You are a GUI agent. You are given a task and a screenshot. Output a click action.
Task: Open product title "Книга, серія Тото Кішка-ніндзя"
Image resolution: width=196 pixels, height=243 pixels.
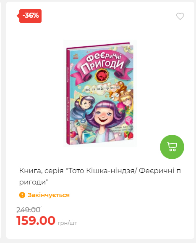coord(100,176)
